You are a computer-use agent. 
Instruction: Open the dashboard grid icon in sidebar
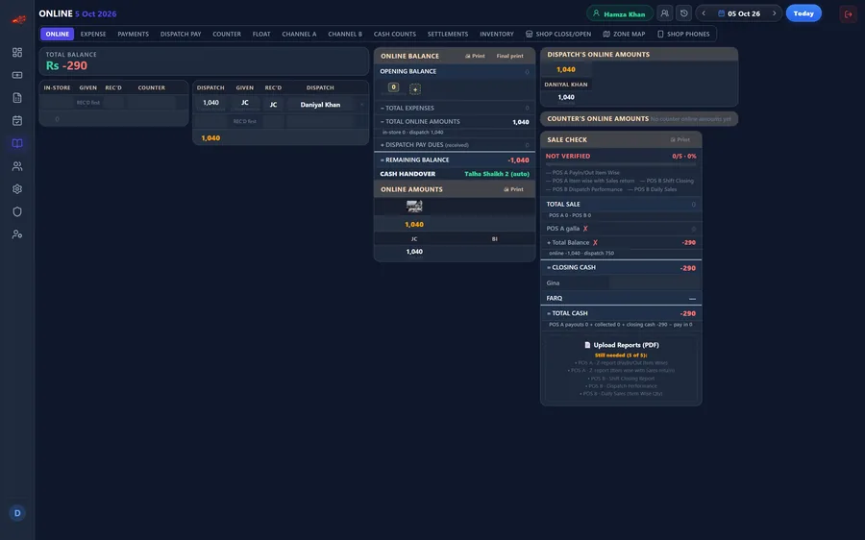tap(17, 53)
